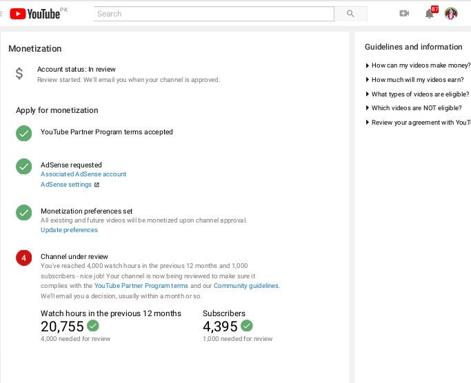
Task: Click the checkmark beside AdSense requested
Action: 23,166
